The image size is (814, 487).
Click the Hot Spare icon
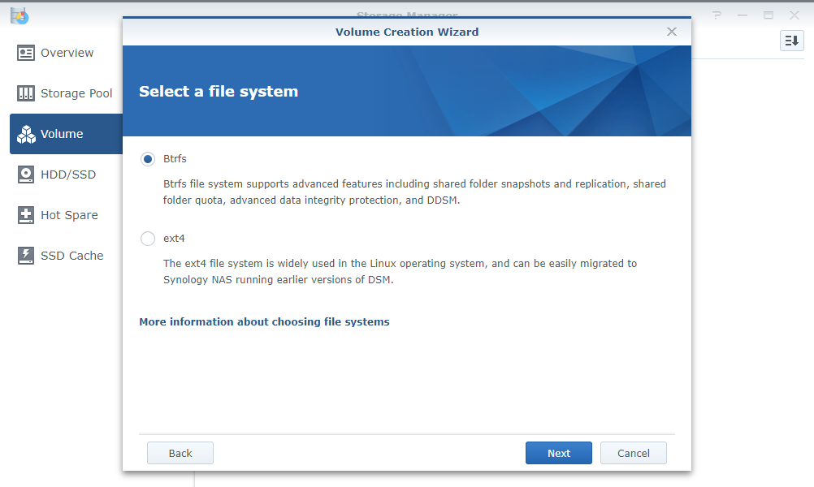point(26,215)
